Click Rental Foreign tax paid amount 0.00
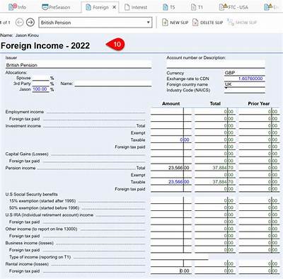 click(x=171, y=271)
